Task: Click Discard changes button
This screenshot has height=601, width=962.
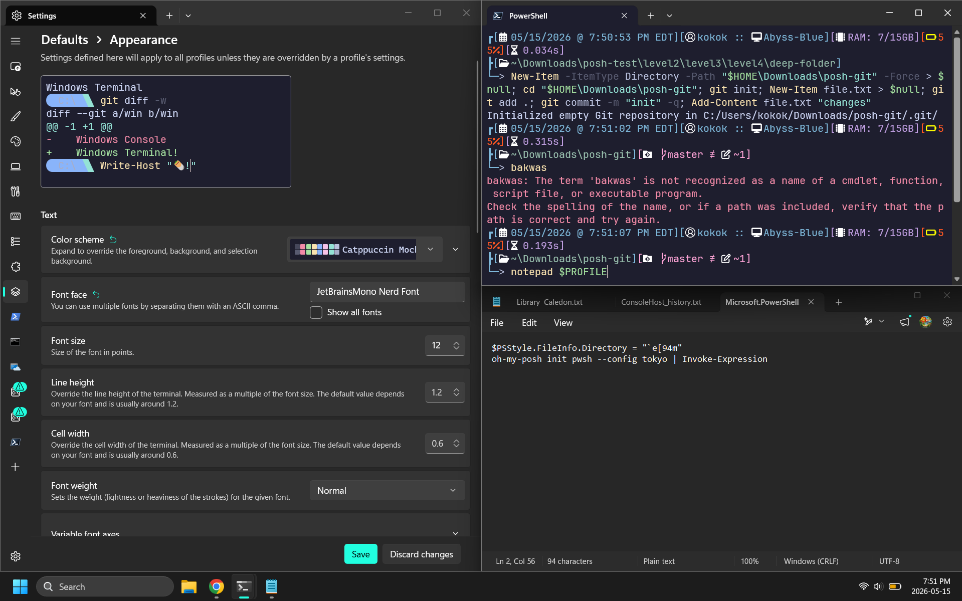Action: tap(421, 554)
